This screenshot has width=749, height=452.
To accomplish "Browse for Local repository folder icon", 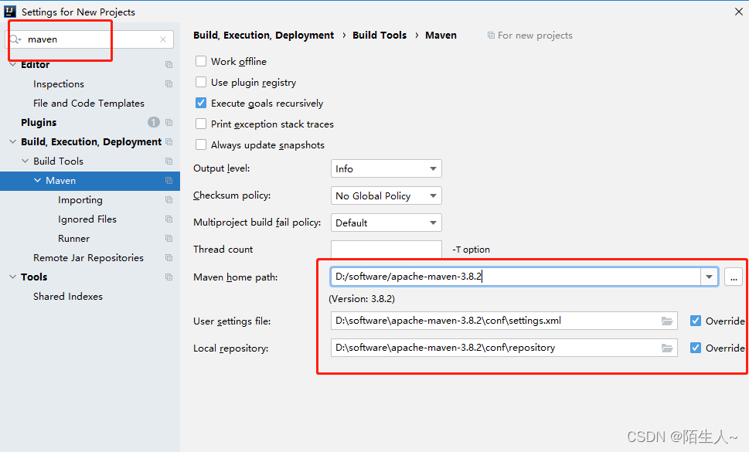I will [x=667, y=348].
